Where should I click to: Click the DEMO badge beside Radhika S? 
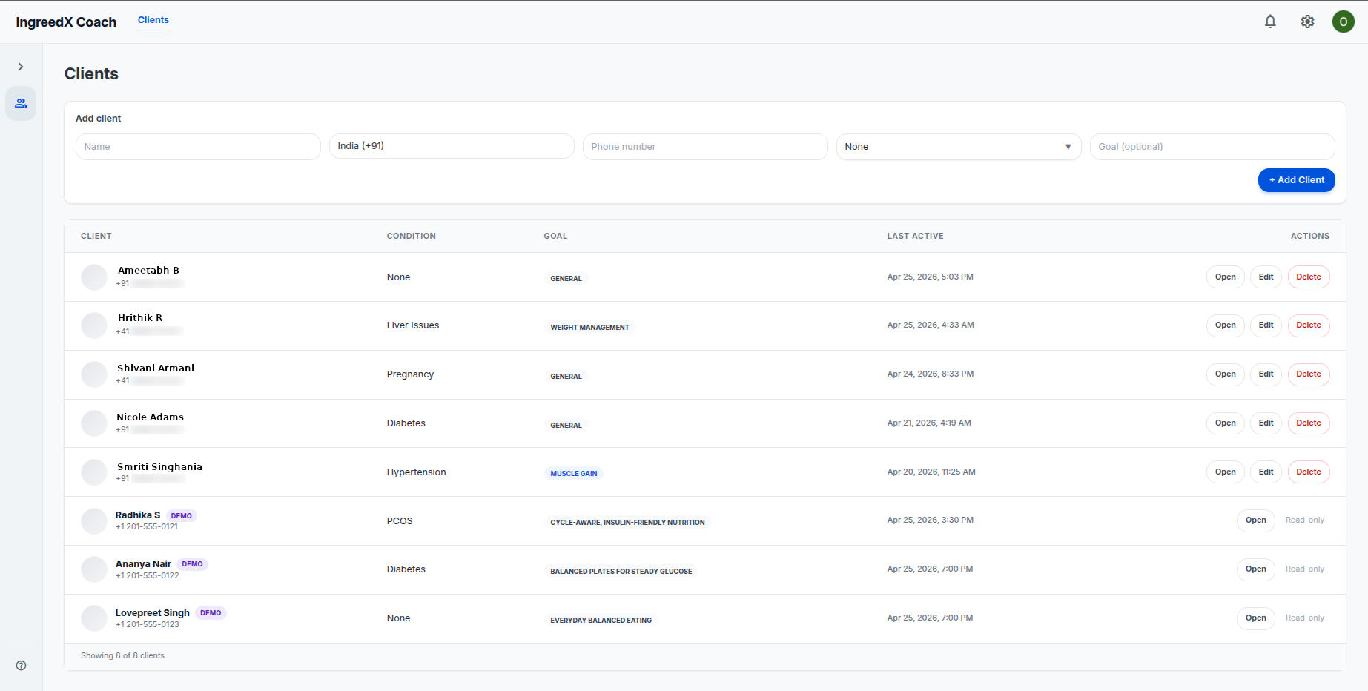point(181,516)
